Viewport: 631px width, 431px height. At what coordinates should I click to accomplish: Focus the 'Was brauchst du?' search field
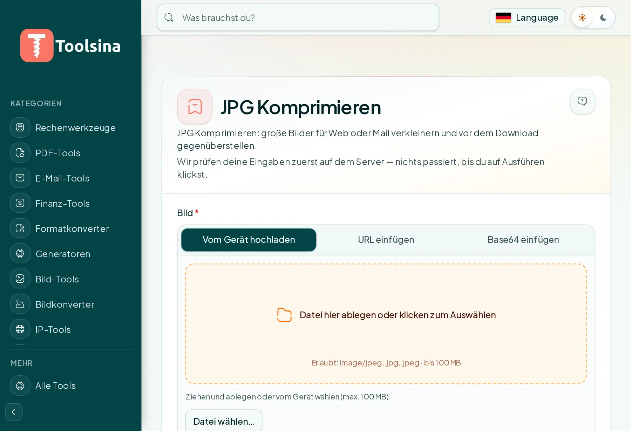click(298, 18)
